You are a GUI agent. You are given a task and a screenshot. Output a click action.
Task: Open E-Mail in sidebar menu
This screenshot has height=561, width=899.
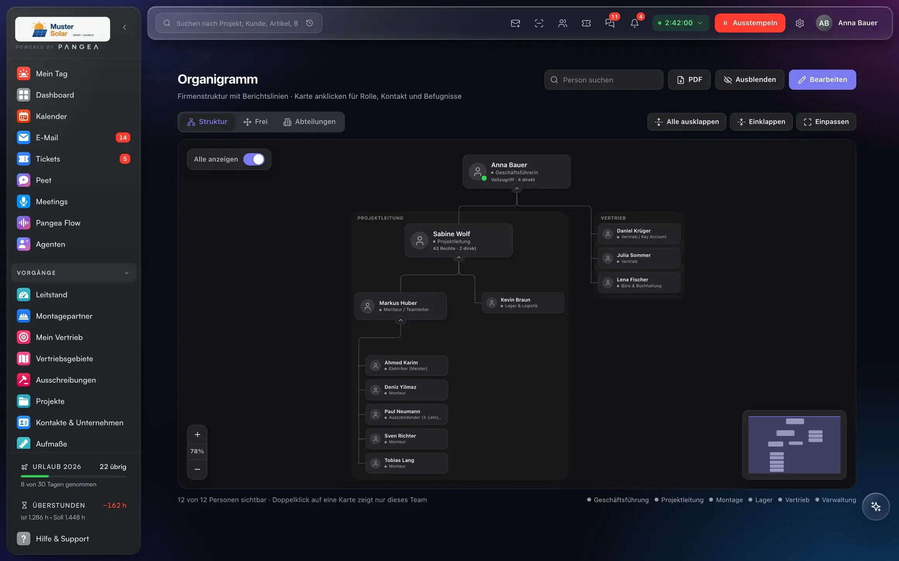pos(74,138)
